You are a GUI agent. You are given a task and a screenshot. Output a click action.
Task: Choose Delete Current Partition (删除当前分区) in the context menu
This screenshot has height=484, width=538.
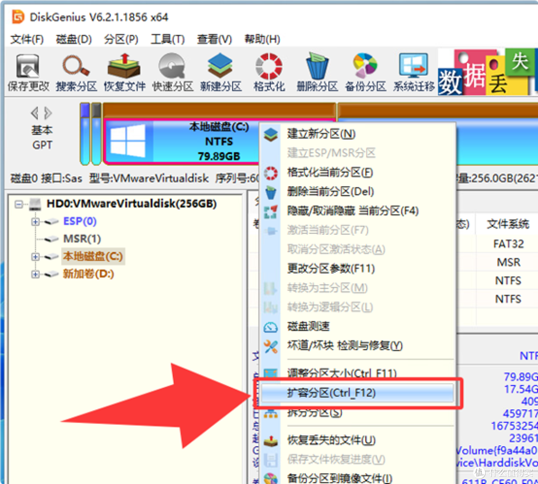[357, 192]
